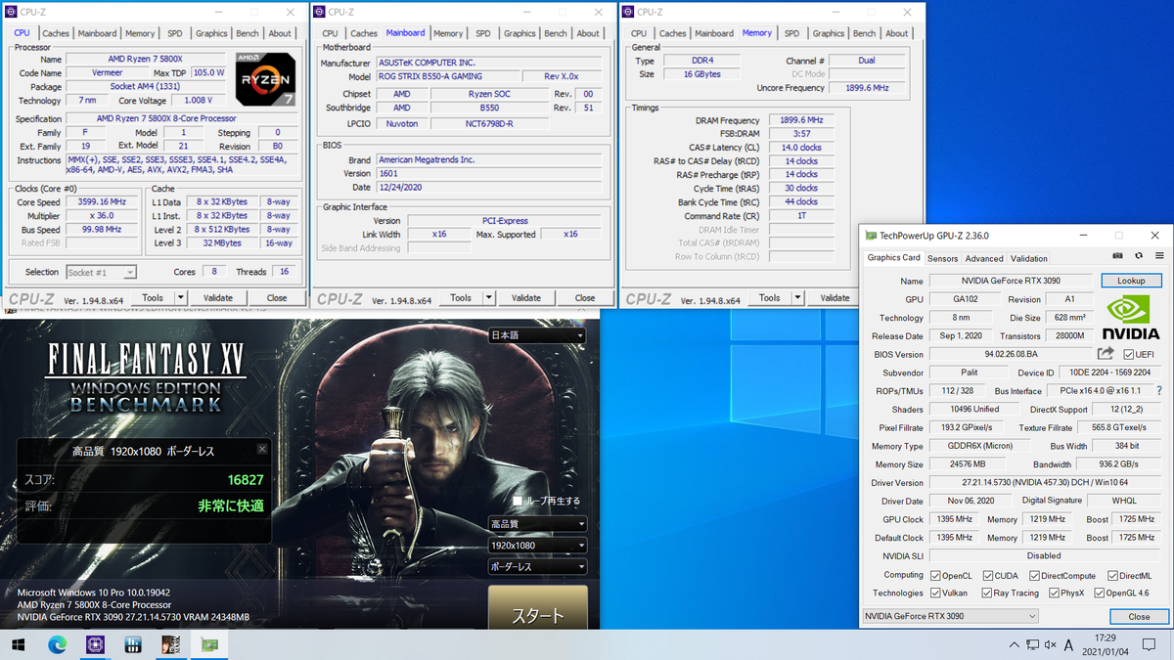Click the DRAM Frequency value 1899.6 MHz
Viewport: 1174px width, 660px height.
pyautogui.click(x=801, y=120)
